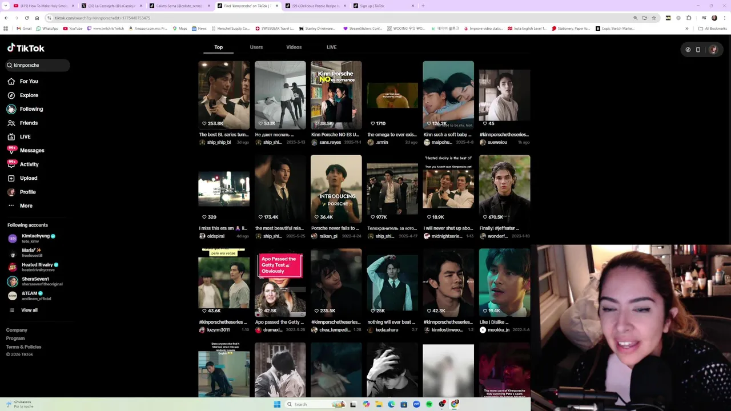The image size is (731, 411).
Task: Open the video with 253.8K likes
Action: pyautogui.click(x=224, y=95)
